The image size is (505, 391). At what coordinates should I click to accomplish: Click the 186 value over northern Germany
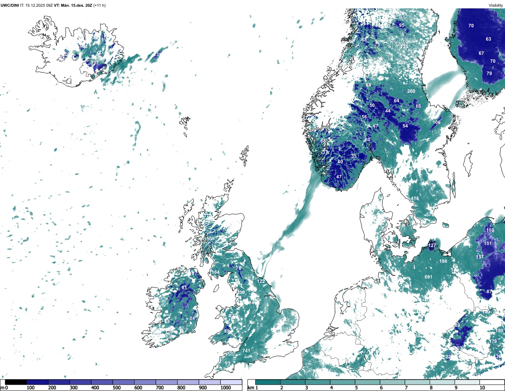pos(443,261)
